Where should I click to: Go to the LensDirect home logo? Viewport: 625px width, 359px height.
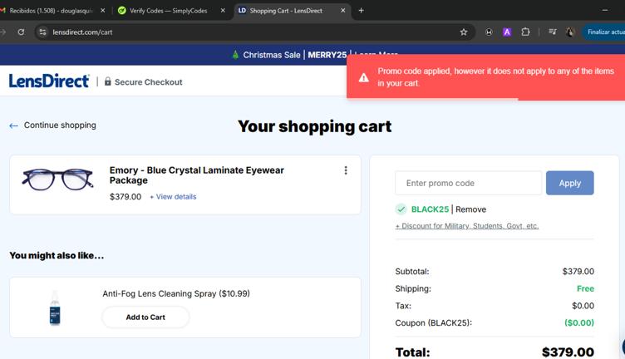tap(49, 81)
